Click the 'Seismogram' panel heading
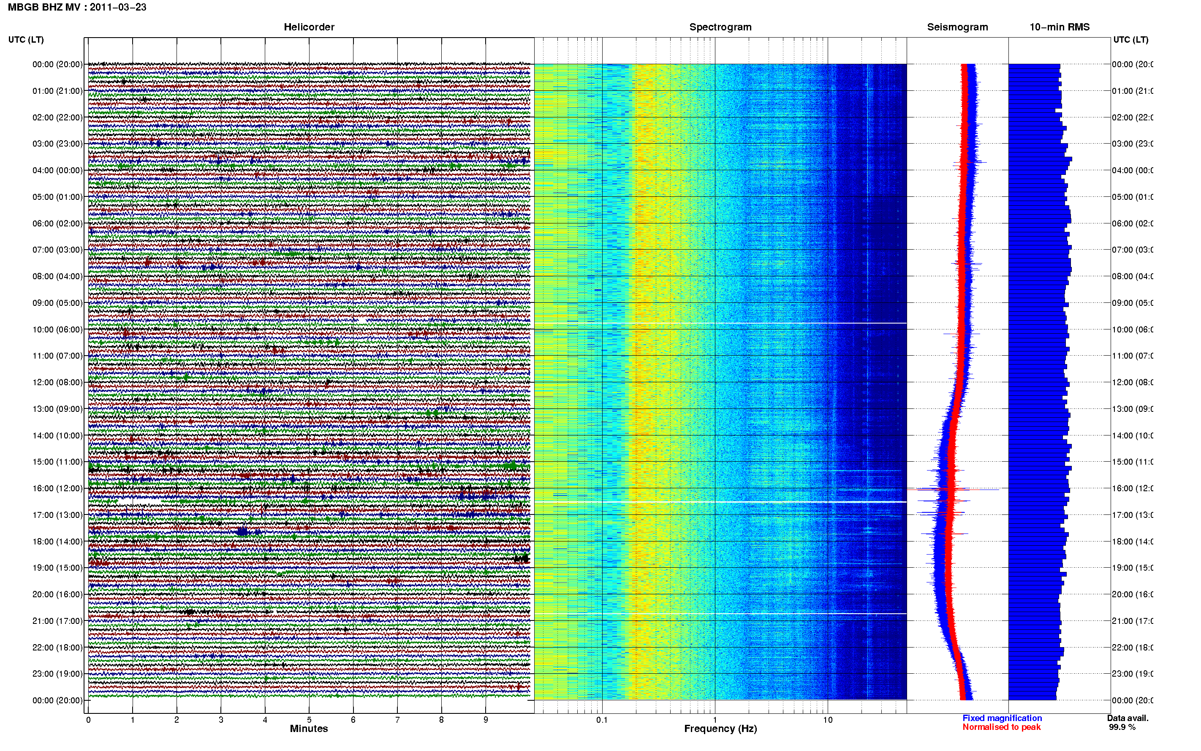1201x751 pixels. point(957,27)
